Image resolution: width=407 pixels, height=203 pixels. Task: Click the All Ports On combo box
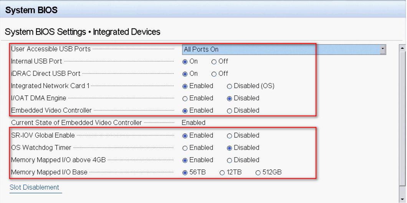pyautogui.click(x=284, y=49)
